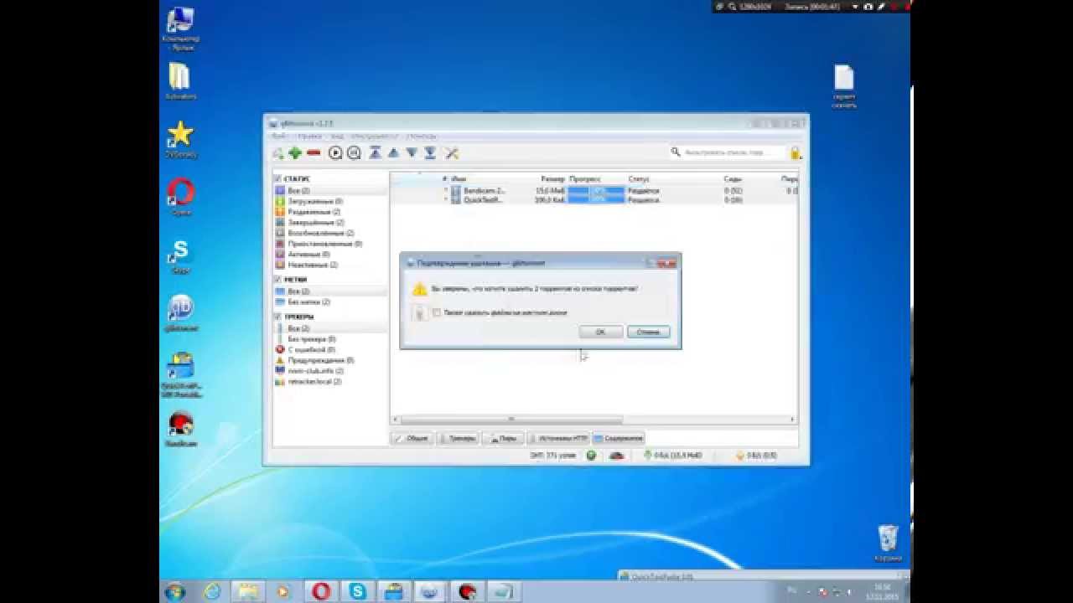Click the add torrent link toolbar icon
Image resolution: width=1073 pixels, height=603 pixels.
(278, 153)
